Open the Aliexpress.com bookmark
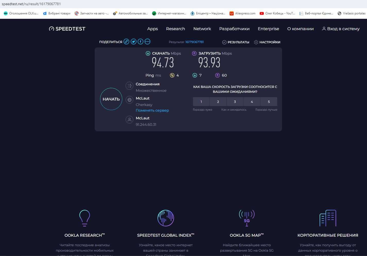This screenshot has width=367, height=256. [x=243, y=13]
